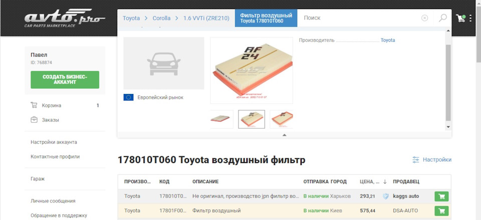
Task: Click the magnifying glass search icon
Action: (442, 17)
